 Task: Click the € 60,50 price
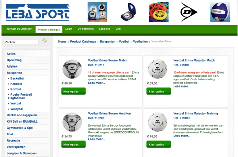[67, 83]
